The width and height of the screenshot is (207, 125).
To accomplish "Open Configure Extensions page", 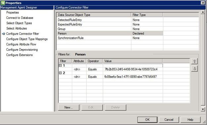I will 20,55.
